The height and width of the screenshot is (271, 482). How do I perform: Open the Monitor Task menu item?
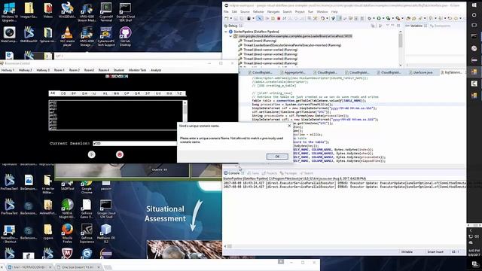click(x=137, y=70)
